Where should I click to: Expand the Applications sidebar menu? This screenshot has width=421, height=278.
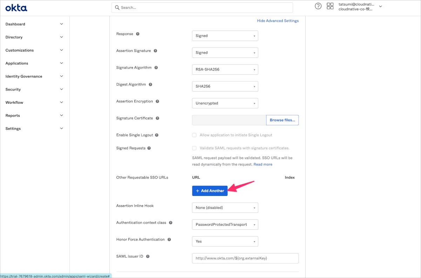34,63
